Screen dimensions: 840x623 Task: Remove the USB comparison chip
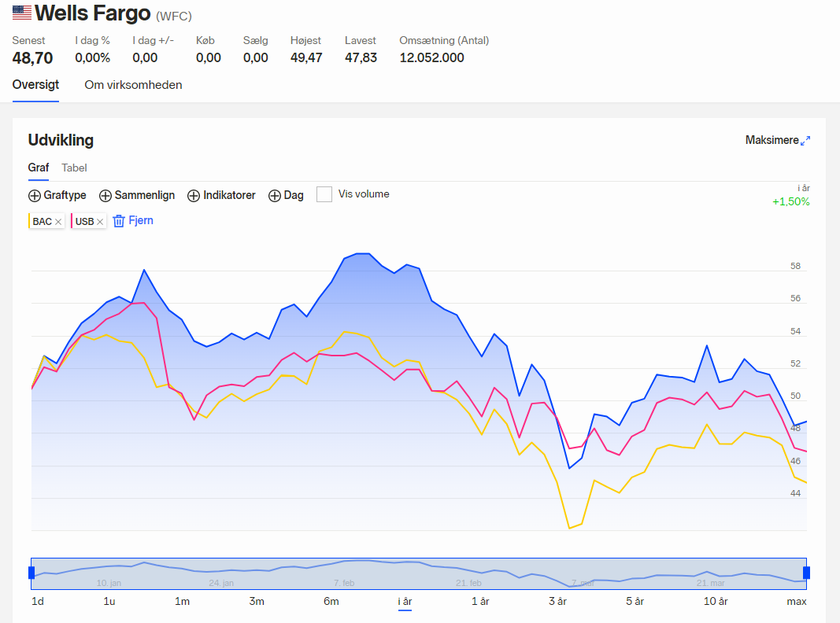coord(100,222)
